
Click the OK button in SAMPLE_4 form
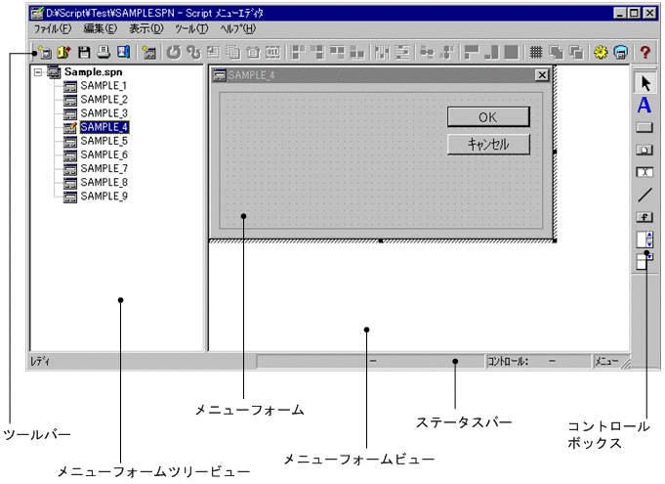click(488, 116)
